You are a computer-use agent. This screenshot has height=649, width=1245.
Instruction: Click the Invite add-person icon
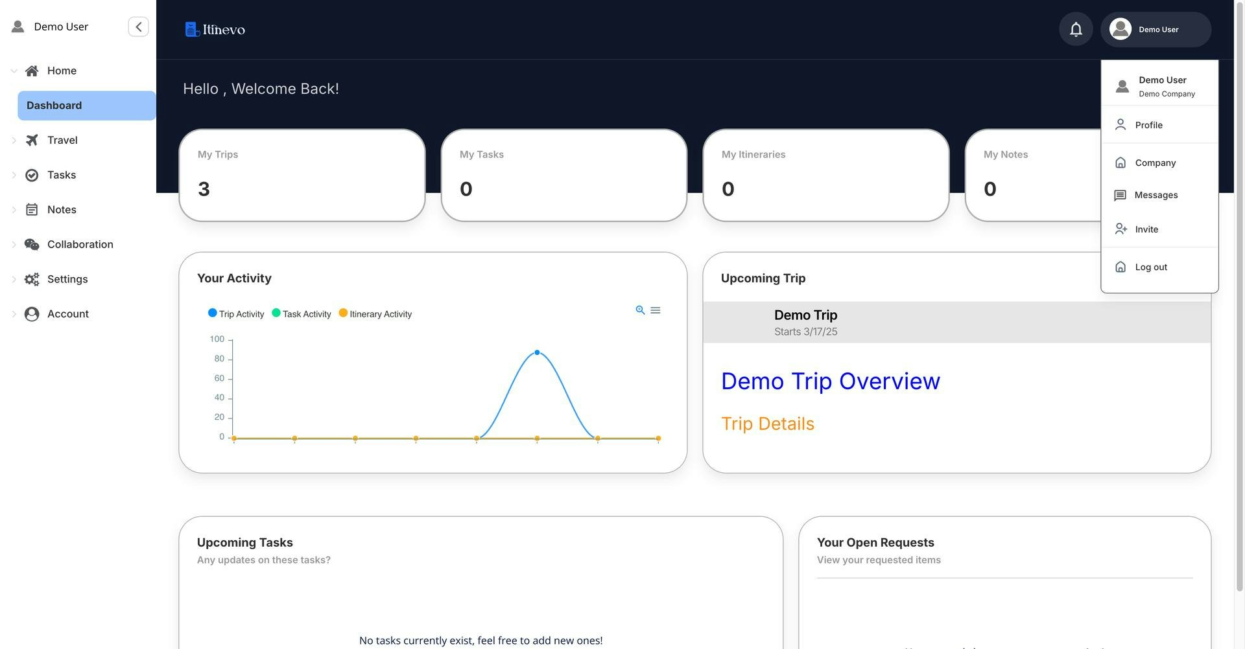point(1121,229)
